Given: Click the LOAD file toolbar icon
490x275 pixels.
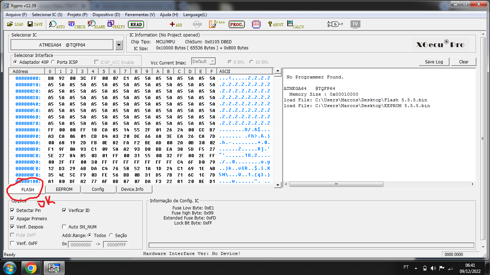Looking at the screenshot, I should click(15, 24).
